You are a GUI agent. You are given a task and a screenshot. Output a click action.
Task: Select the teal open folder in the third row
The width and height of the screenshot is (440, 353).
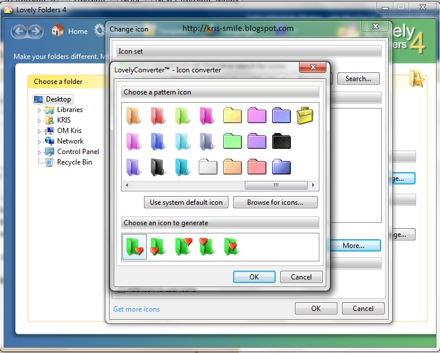pyautogui.click(x=182, y=167)
